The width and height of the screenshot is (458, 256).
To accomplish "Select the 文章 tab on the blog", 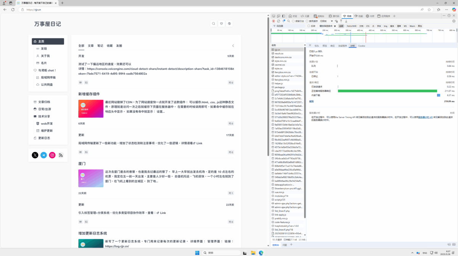I will coord(91,46).
